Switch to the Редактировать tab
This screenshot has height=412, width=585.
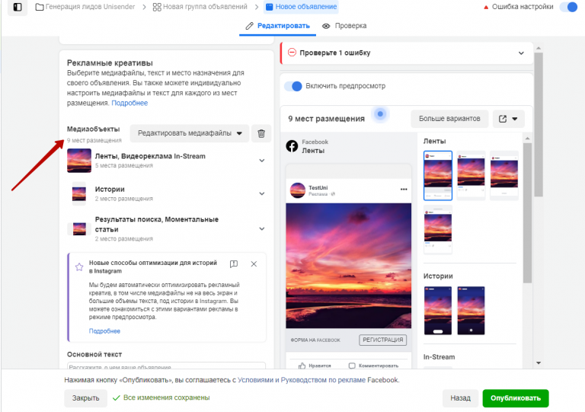(x=277, y=26)
